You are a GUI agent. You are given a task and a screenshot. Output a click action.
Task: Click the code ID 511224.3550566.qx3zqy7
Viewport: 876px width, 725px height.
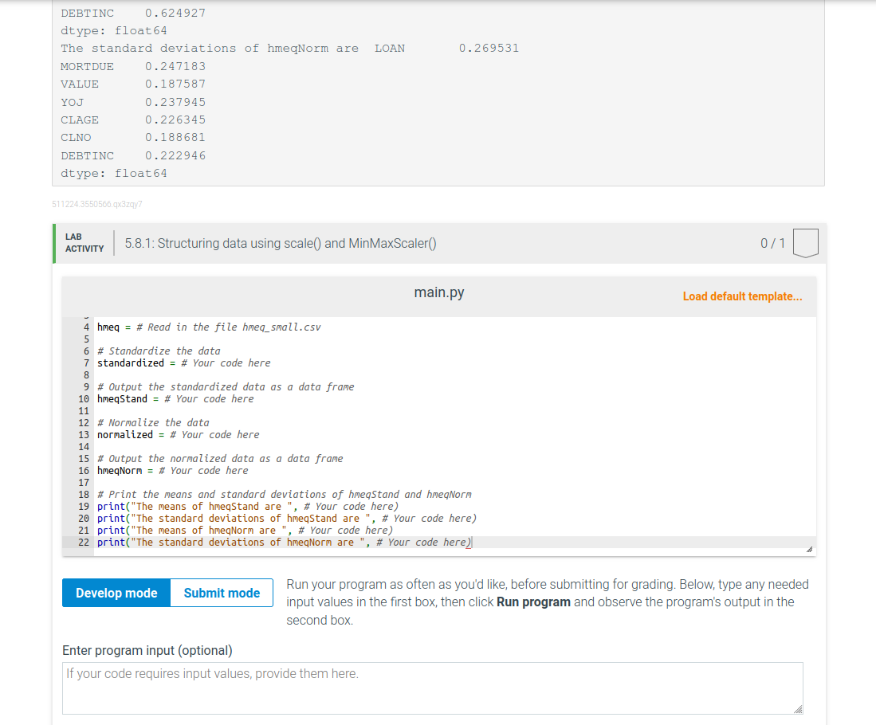(96, 204)
